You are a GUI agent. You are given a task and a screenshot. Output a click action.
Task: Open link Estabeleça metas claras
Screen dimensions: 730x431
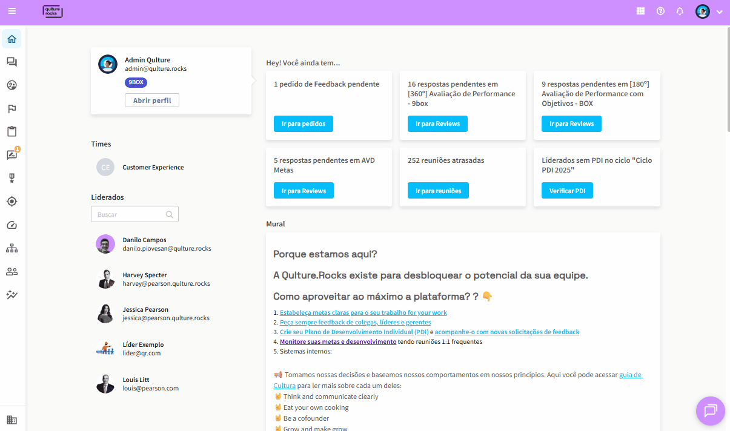tap(363, 312)
